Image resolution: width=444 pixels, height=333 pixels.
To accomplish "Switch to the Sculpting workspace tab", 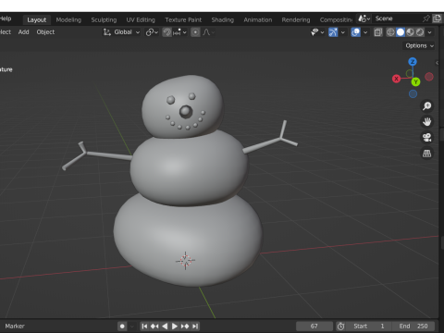I will 104,20.
